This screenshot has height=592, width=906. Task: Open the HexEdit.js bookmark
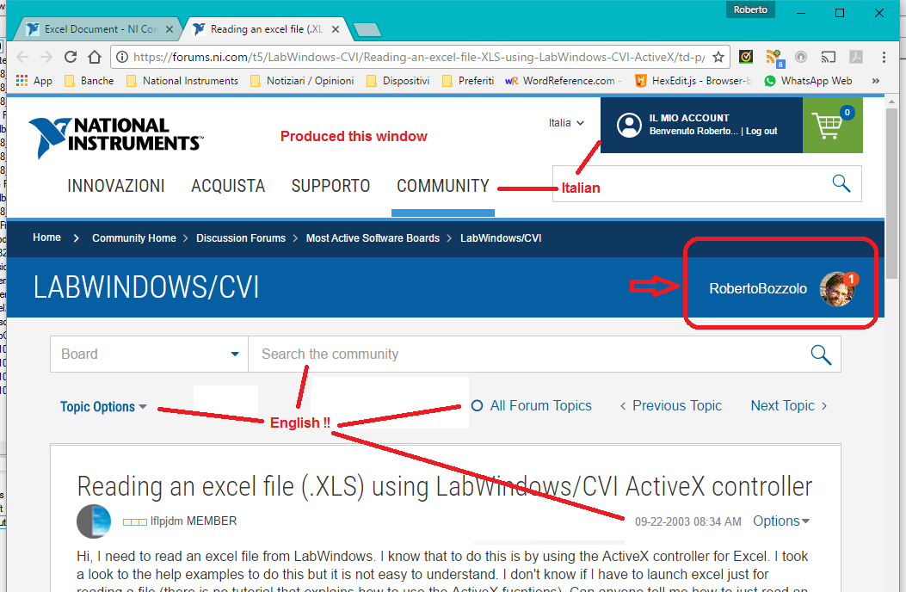(x=693, y=81)
